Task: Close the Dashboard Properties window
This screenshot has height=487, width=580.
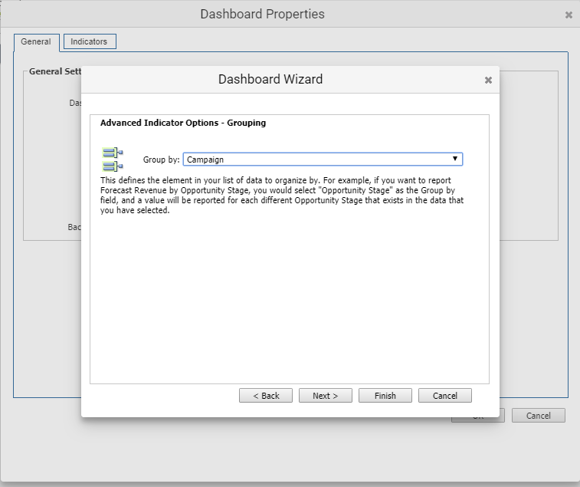Action: pos(569,15)
